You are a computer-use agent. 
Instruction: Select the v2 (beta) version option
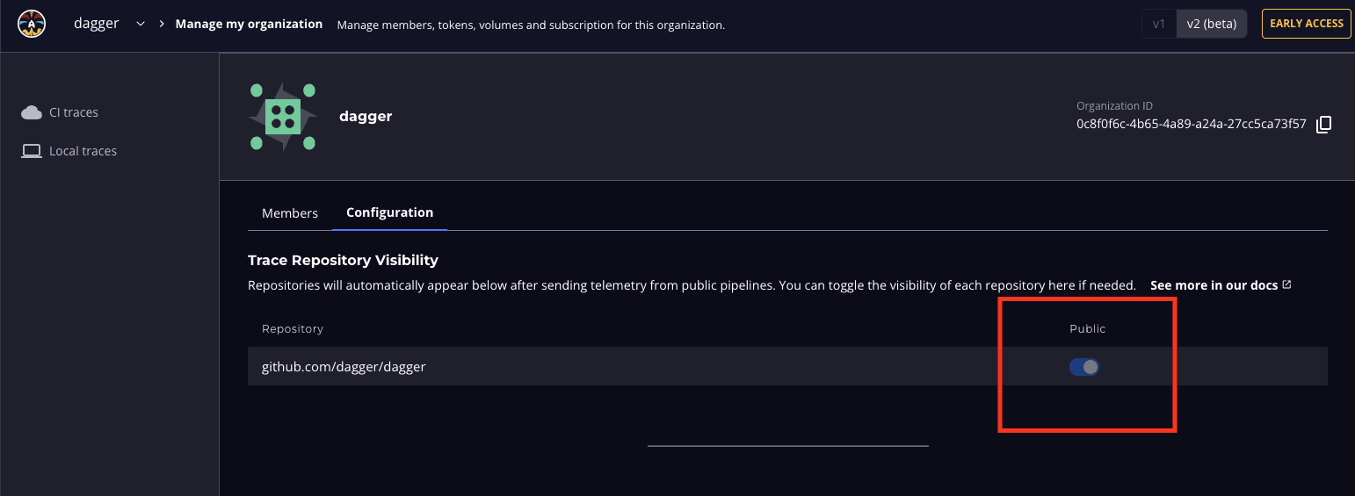click(x=1211, y=24)
